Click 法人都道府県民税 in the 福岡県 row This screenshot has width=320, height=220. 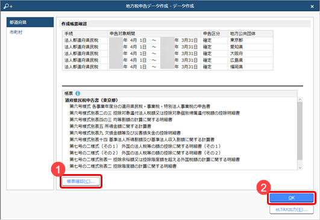81,67
